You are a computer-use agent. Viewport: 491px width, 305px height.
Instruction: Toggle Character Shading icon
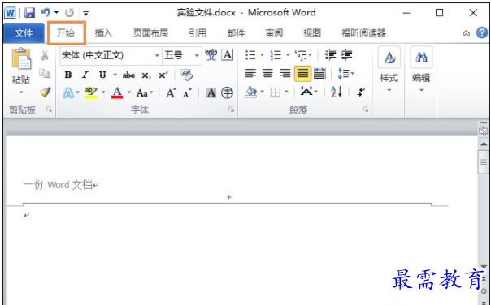pos(211,92)
